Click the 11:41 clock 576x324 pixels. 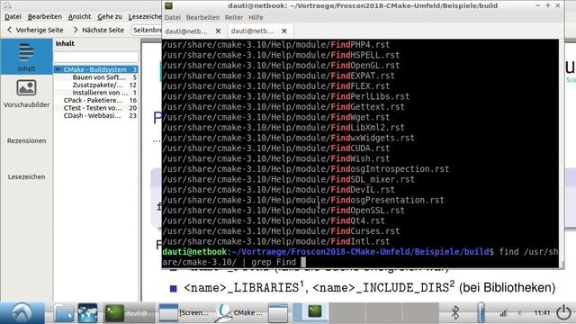tap(542, 313)
